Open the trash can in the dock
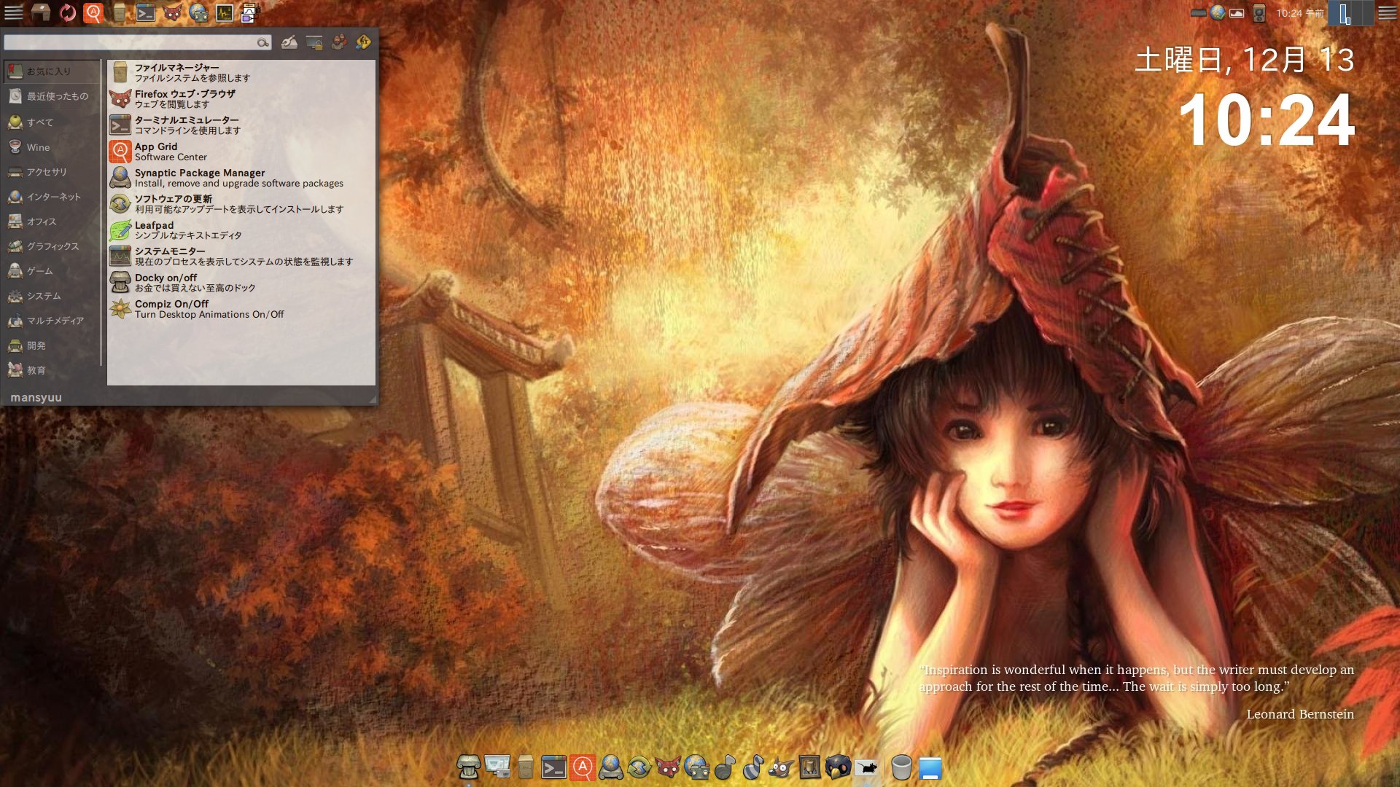The height and width of the screenshot is (787, 1400). [x=902, y=767]
